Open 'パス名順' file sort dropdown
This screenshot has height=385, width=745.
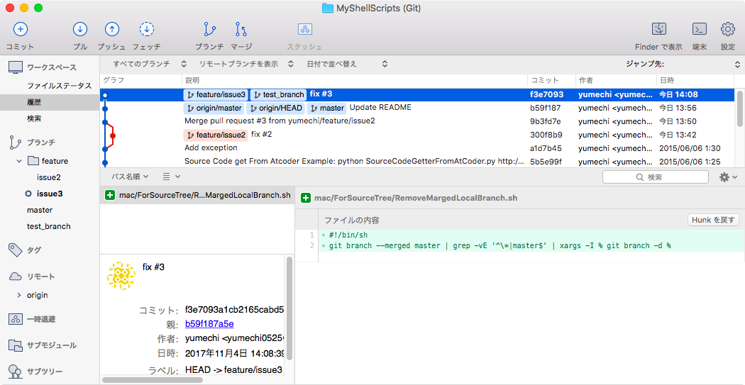coord(130,177)
